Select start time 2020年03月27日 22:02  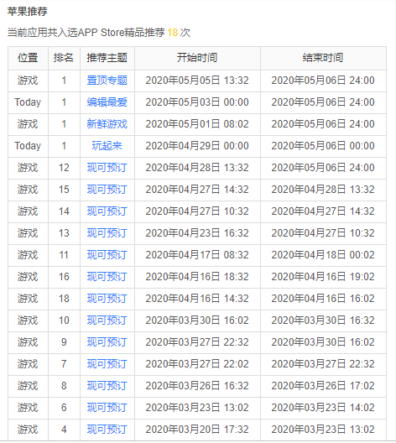point(197,364)
